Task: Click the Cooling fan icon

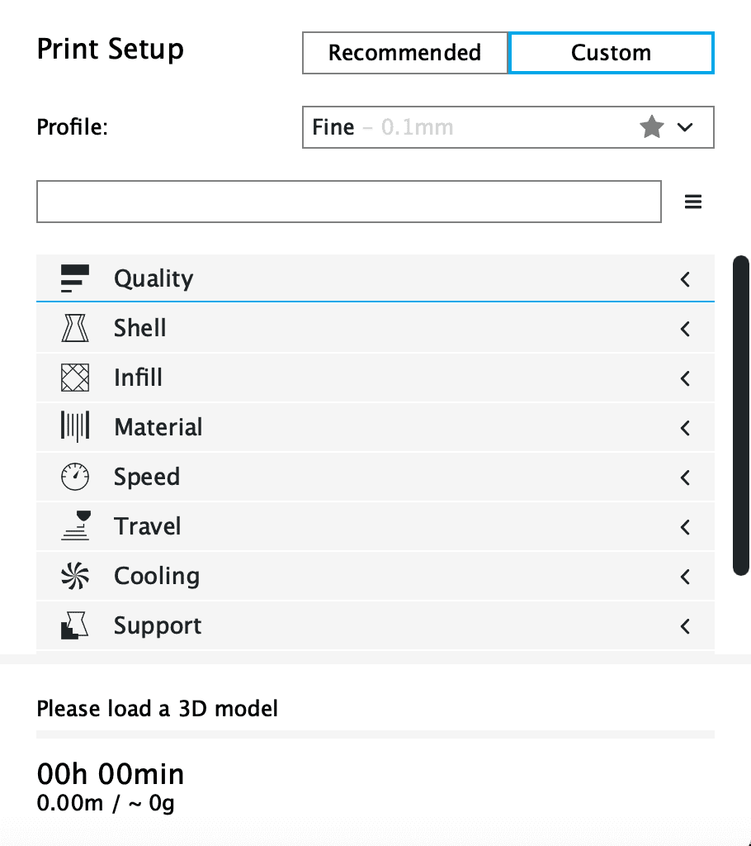Action: (x=75, y=576)
